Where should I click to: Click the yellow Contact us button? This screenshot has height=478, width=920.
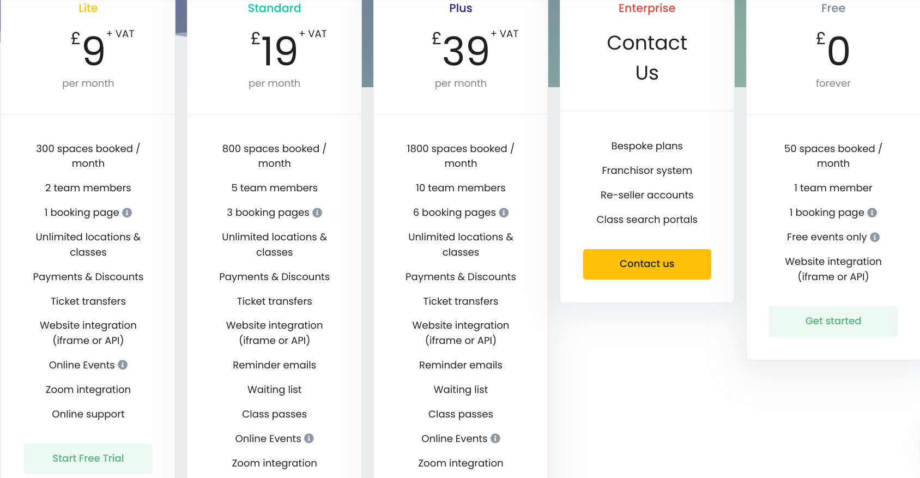coord(647,264)
